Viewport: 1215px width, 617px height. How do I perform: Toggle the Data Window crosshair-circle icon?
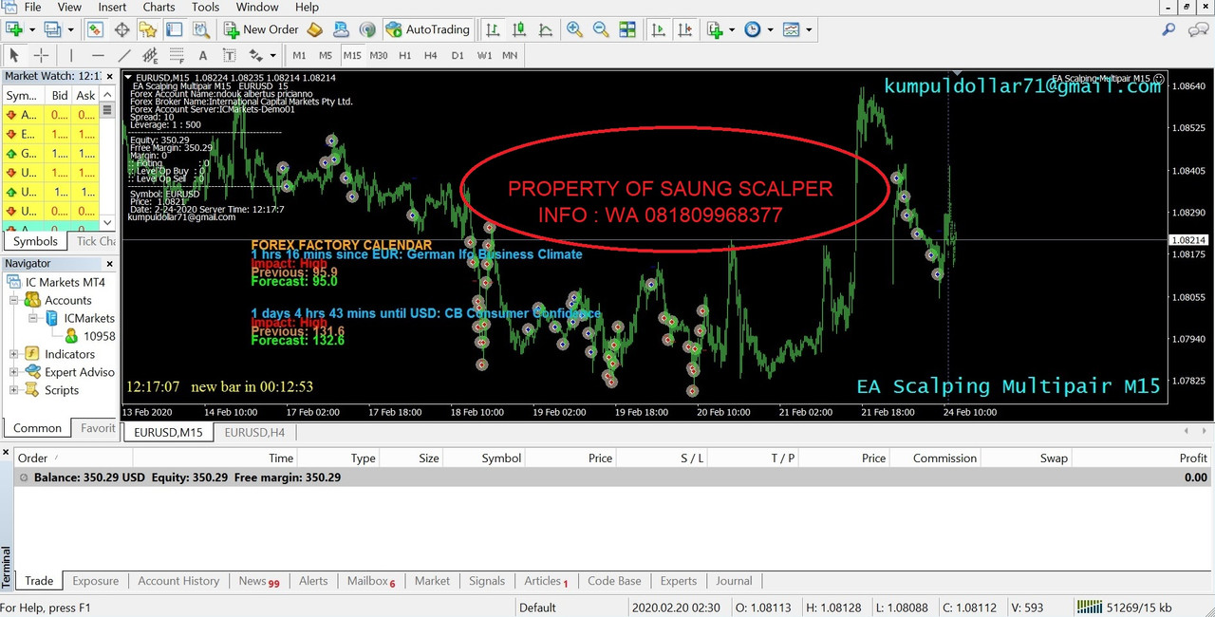pyautogui.click(x=122, y=29)
